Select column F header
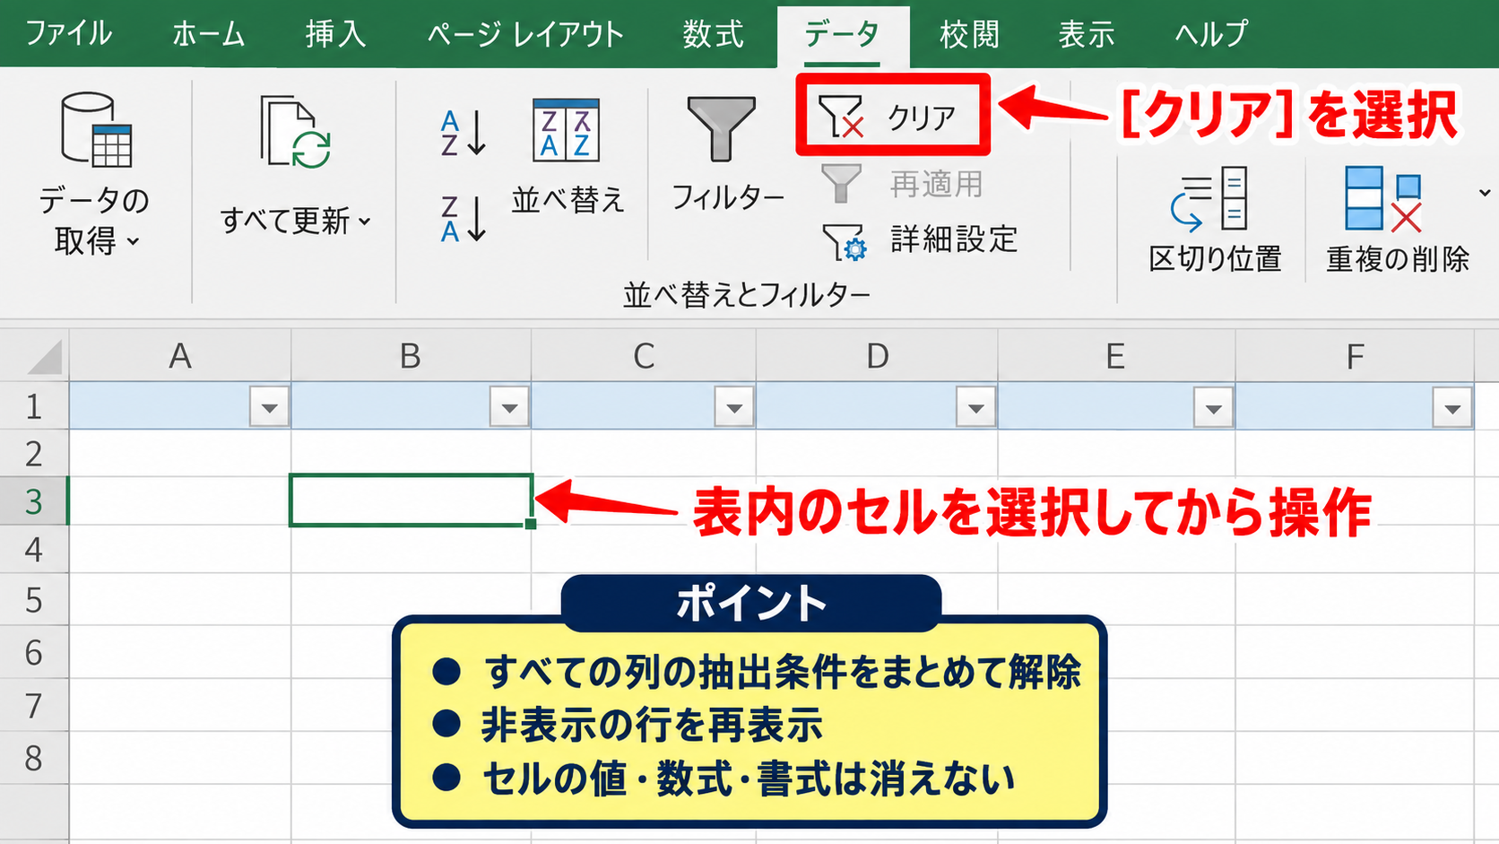 click(x=1355, y=356)
